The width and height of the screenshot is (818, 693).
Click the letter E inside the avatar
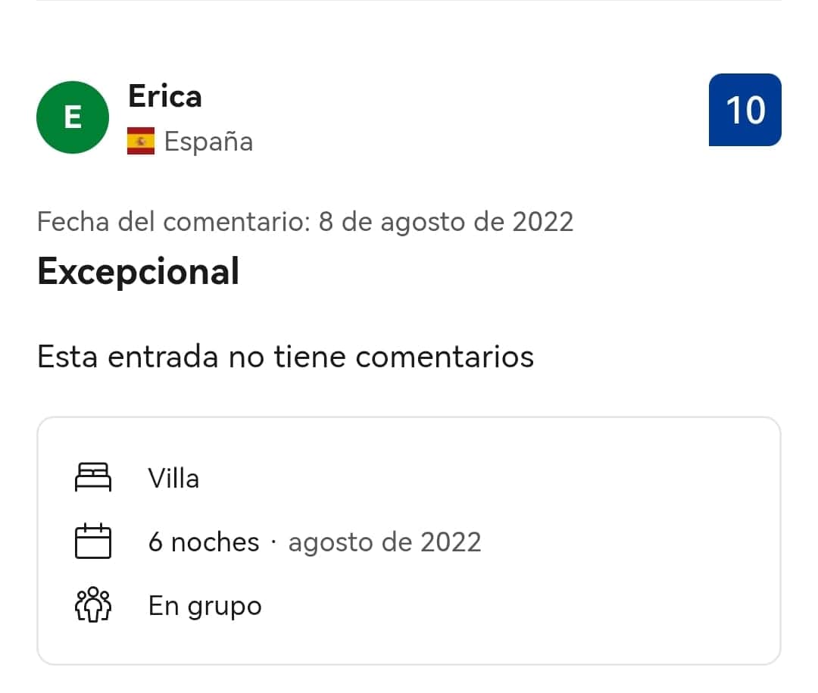(x=73, y=117)
